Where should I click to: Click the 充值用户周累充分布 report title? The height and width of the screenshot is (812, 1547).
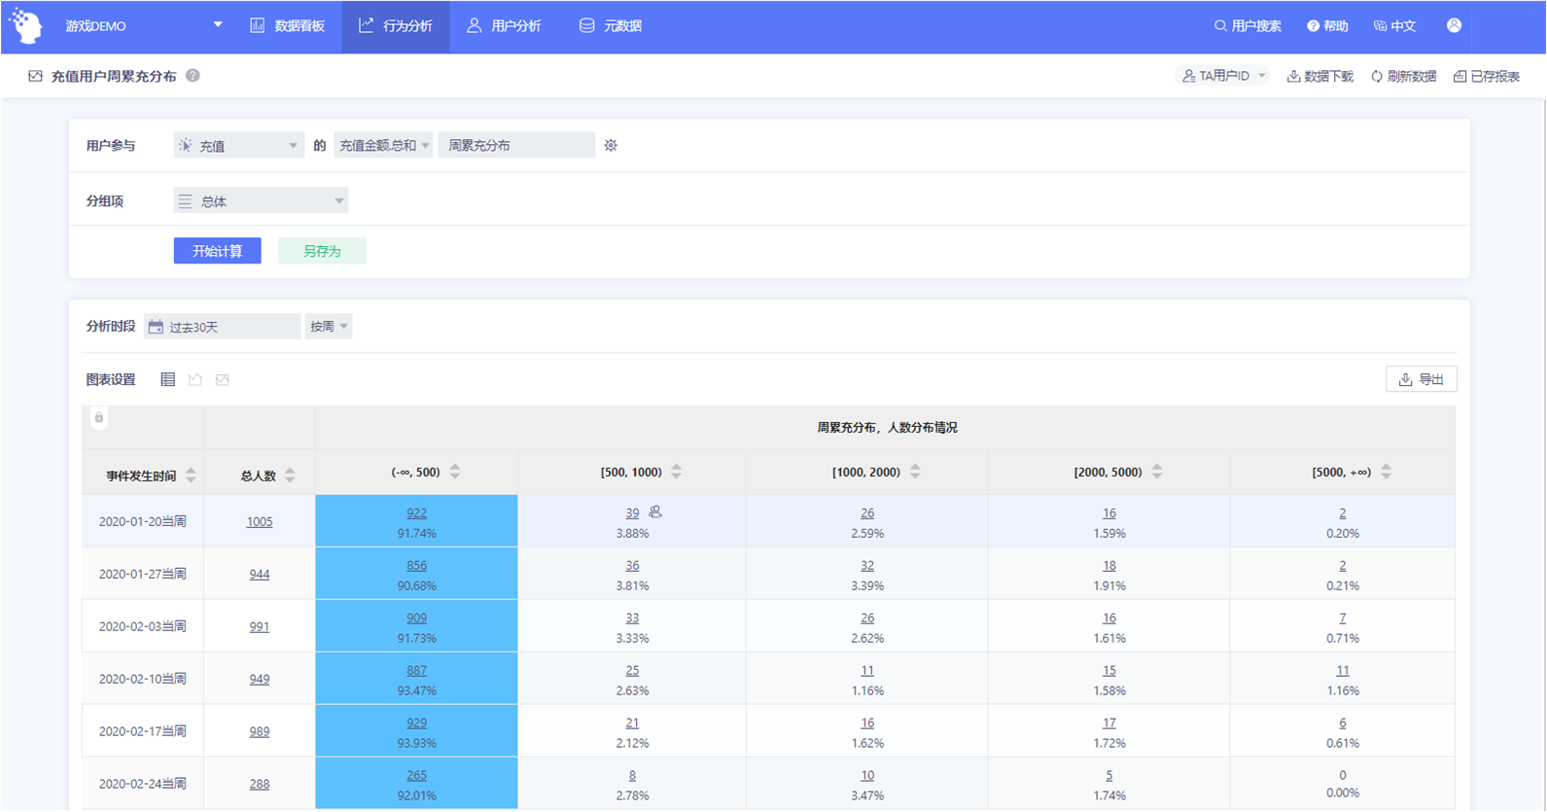114,76
